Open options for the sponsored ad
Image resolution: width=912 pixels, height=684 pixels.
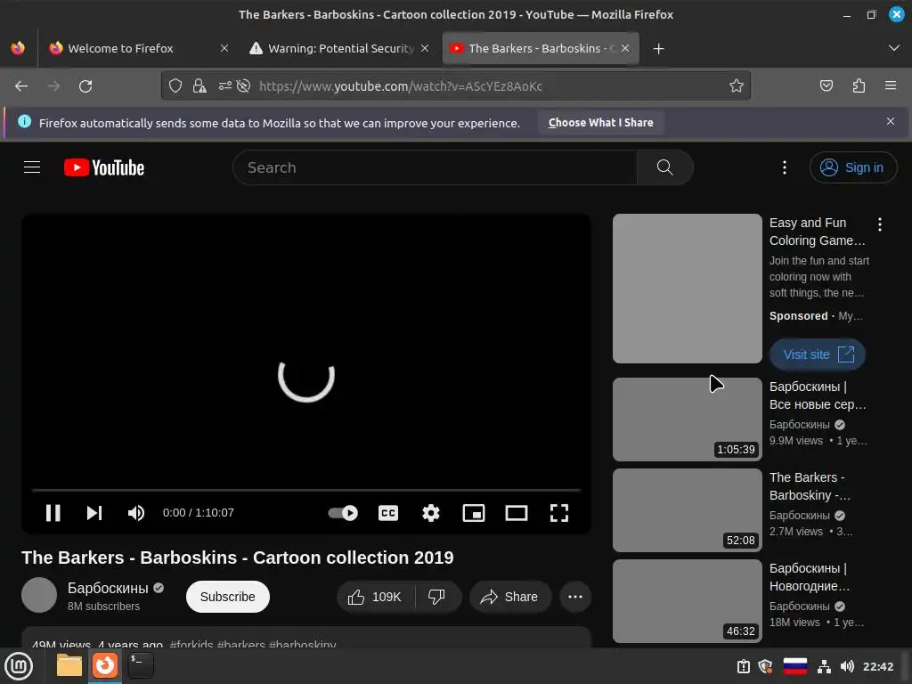pos(880,224)
